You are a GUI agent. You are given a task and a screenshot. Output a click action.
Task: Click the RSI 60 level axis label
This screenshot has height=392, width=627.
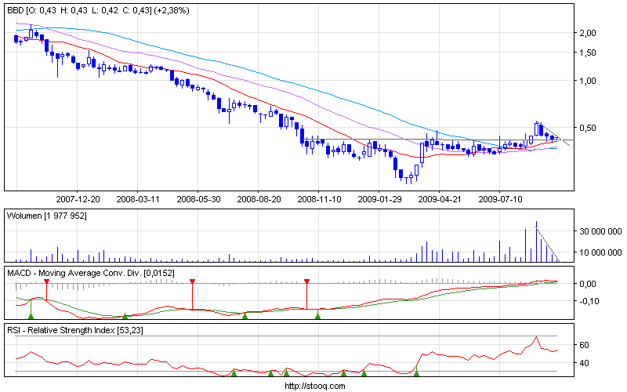pos(584,345)
